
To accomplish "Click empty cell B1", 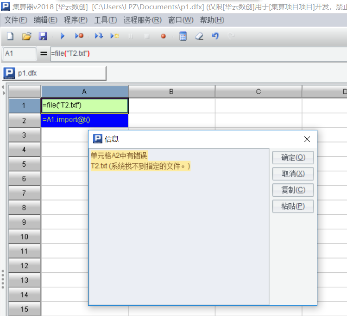I will click(172, 105).
